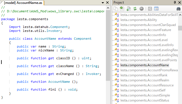The width and height of the screenshot is (182, 104).
Task: Click 'className' in the getter declaration
Action: [x=65, y=66]
